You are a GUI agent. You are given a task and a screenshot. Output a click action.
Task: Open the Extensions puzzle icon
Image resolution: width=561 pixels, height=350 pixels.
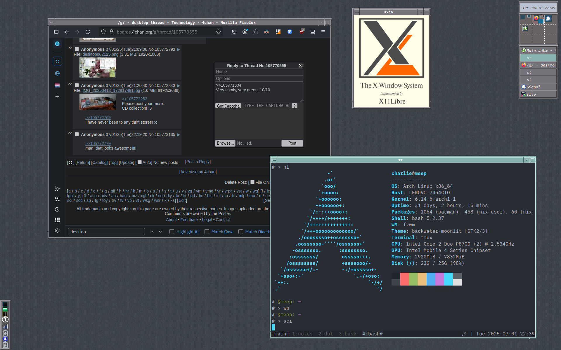255,32
